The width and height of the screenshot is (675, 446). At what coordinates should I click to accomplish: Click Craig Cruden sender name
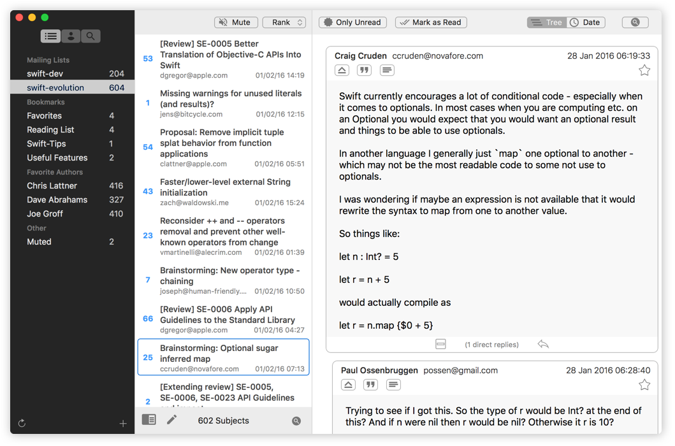coord(360,56)
